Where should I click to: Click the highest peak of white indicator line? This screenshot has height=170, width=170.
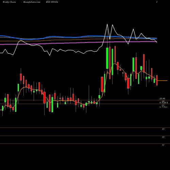[x=107, y=24]
